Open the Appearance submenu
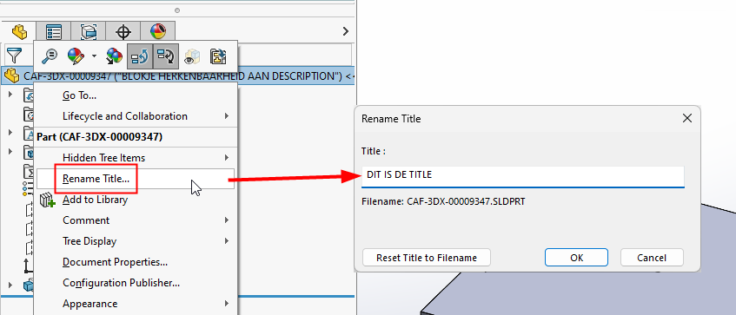The width and height of the screenshot is (736, 315). (136, 303)
